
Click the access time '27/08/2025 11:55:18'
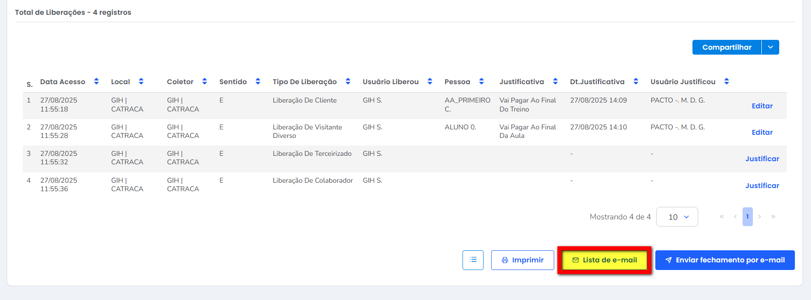tap(59, 105)
